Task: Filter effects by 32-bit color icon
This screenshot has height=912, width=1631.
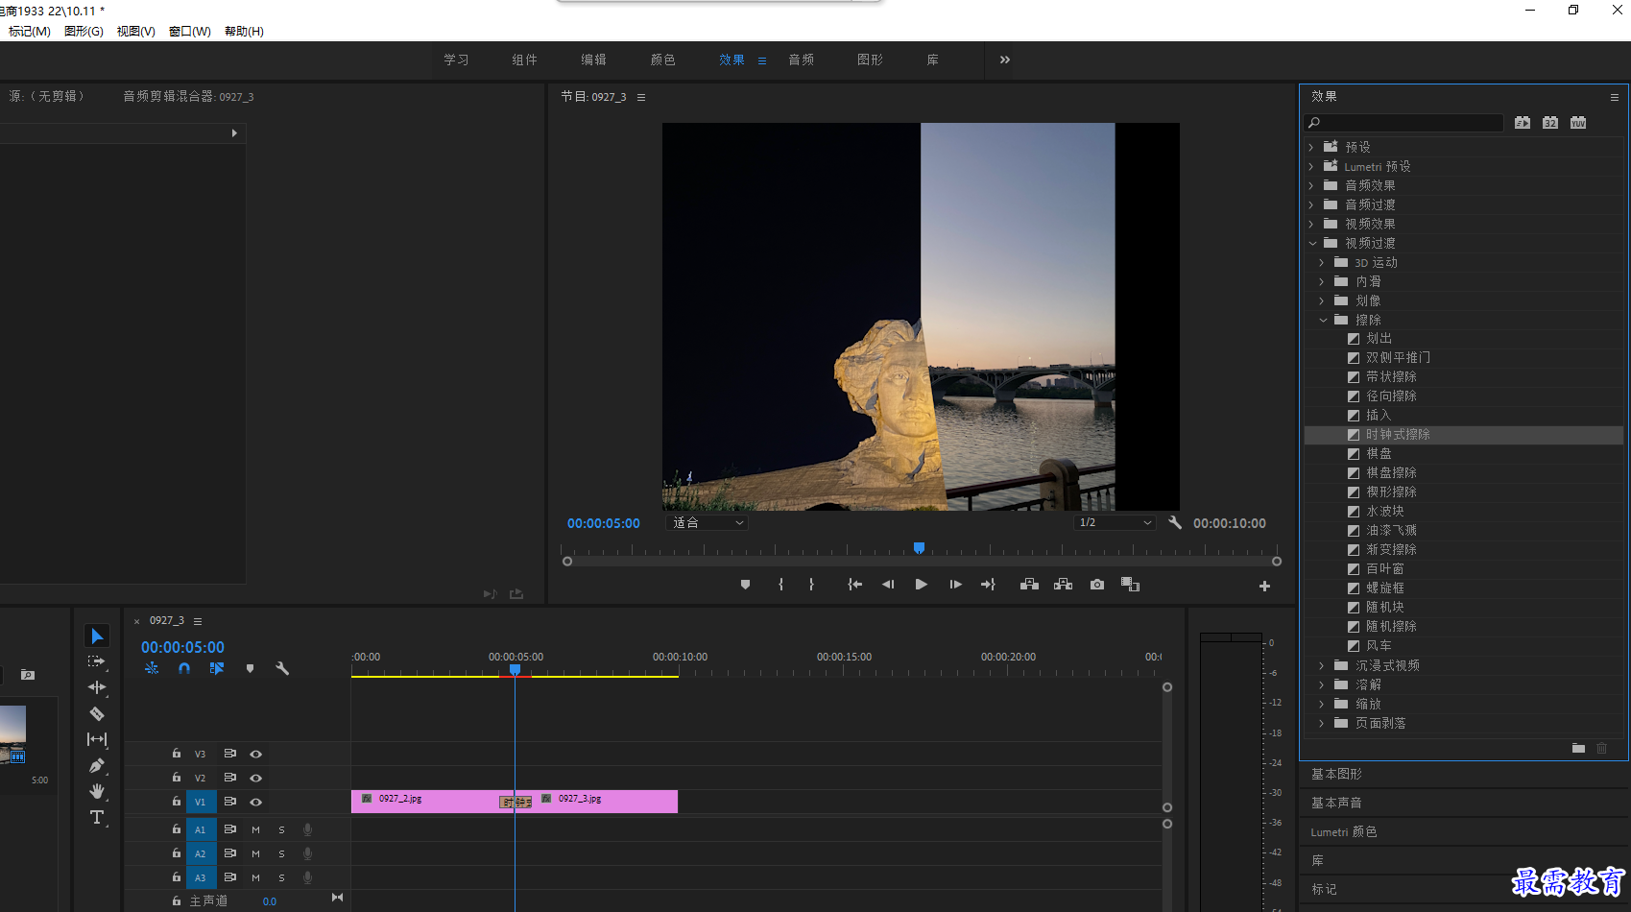Action: 1550,123
